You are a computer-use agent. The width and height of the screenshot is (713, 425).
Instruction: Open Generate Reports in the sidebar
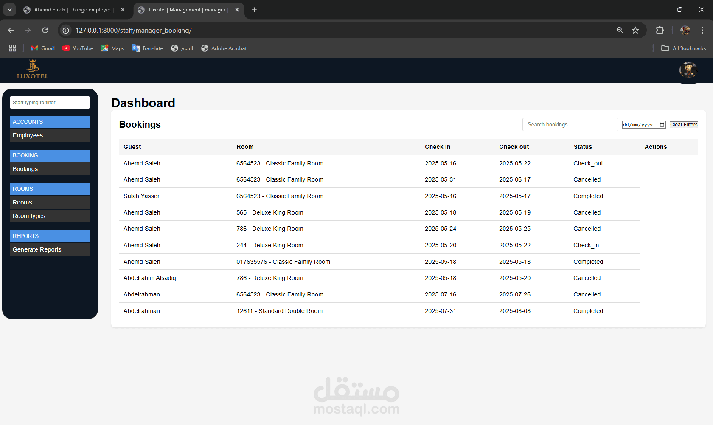50,250
